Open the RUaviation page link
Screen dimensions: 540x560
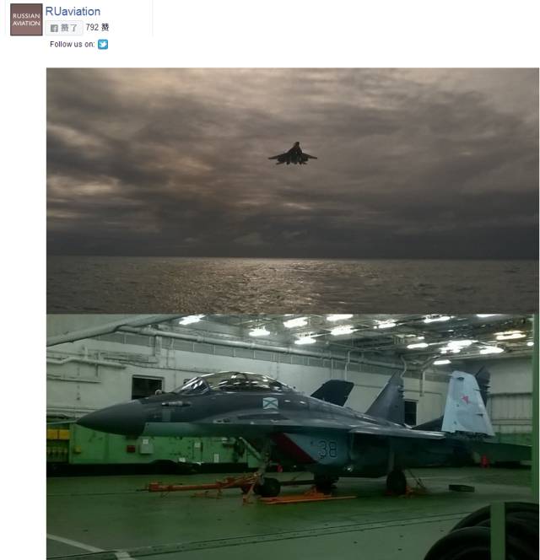pyautogui.click(x=73, y=12)
